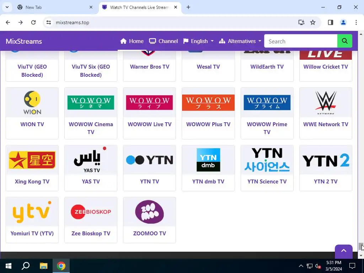The width and height of the screenshot is (364, 273).
Task: Click the browser forward arrow
Action: pyautogui.click(x=21, y=22)
